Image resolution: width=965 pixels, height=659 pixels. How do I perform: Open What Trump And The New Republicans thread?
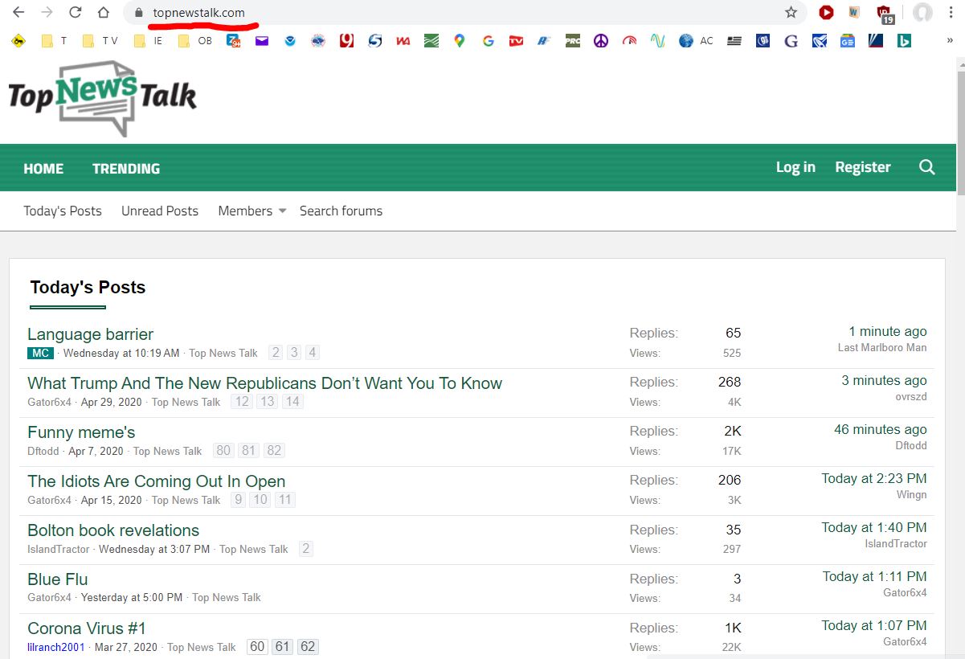pyautogui.click(x=264, y=383)
